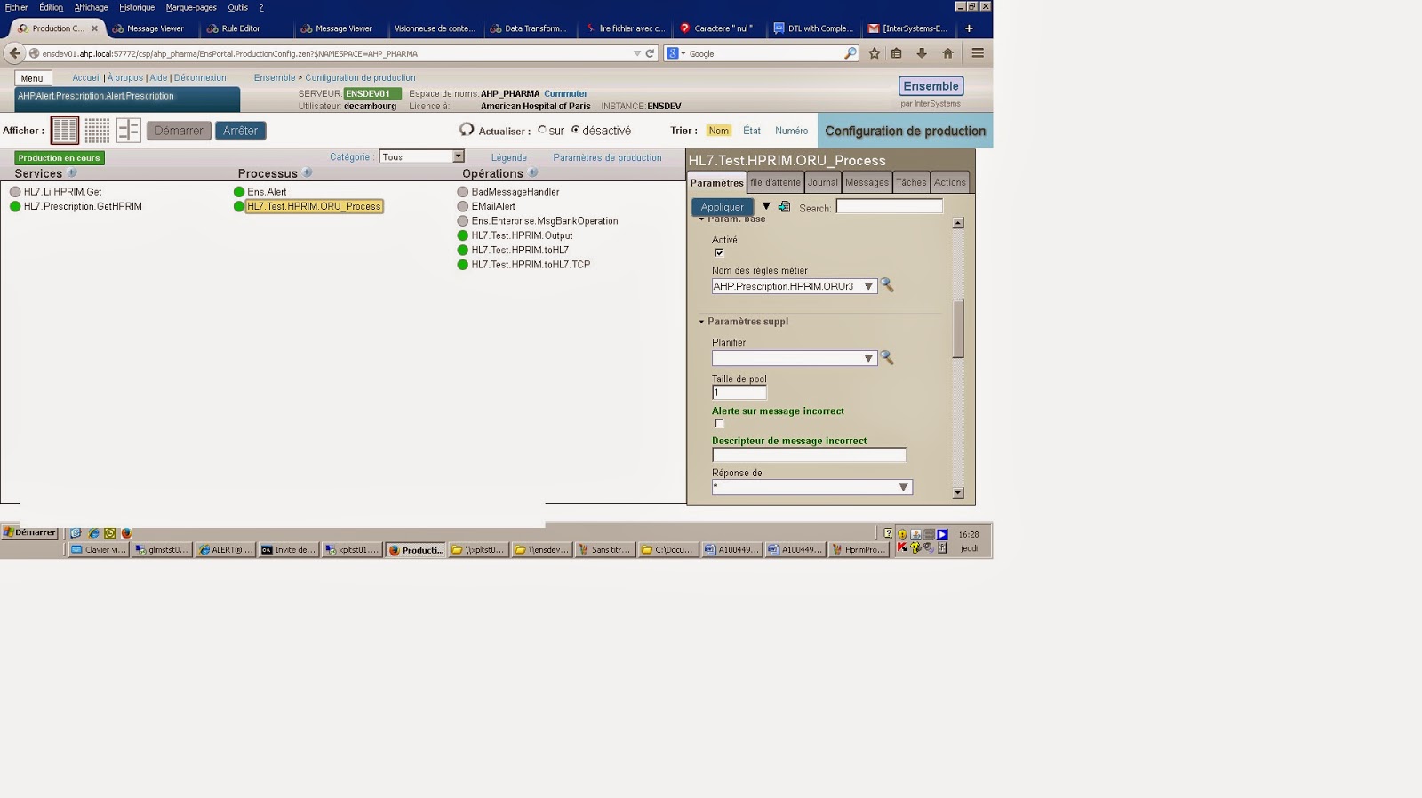This screenshot has height=798, width=1422.
Task: Click the Commuter namespace link
Action: 565,93
